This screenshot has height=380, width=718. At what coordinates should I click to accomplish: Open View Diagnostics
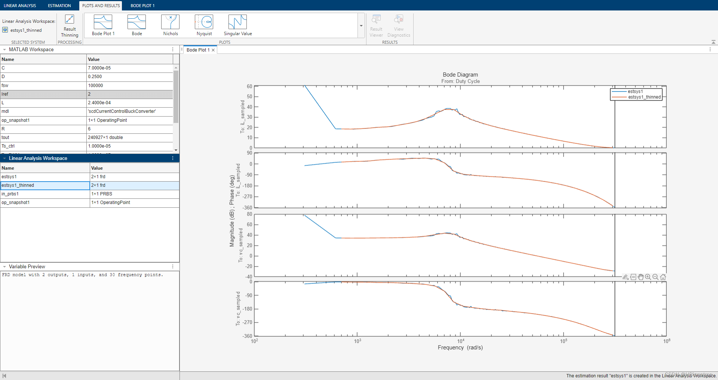coord(399,26)
